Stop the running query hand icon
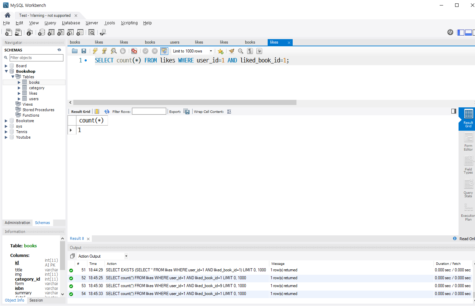 [123, 51]
